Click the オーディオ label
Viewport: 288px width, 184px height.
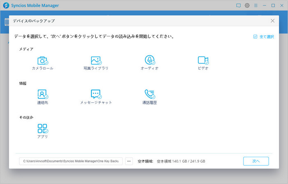[150, 68]
